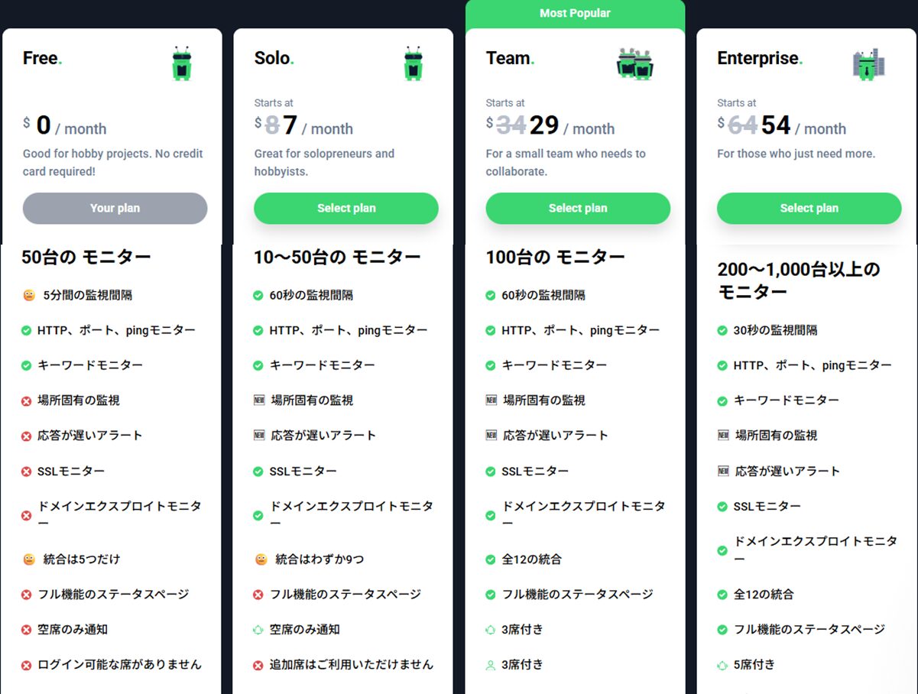This screenshot has width=918, height=694.
Task: Click the 100台の モニター heading
Action: tap(555, 258)
